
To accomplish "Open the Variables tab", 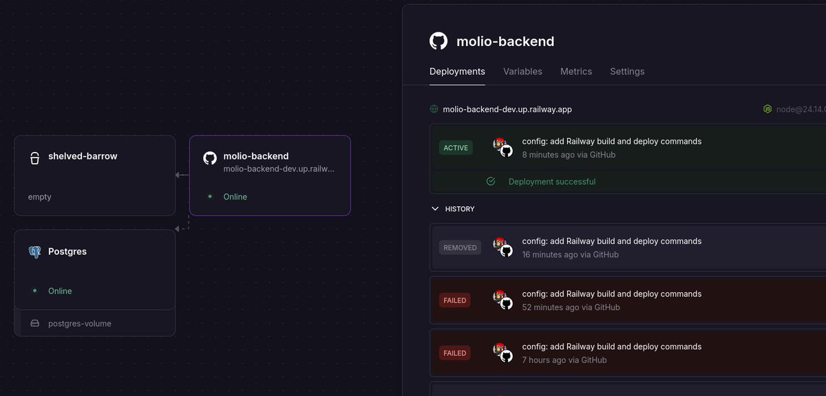I will (522, 71).
